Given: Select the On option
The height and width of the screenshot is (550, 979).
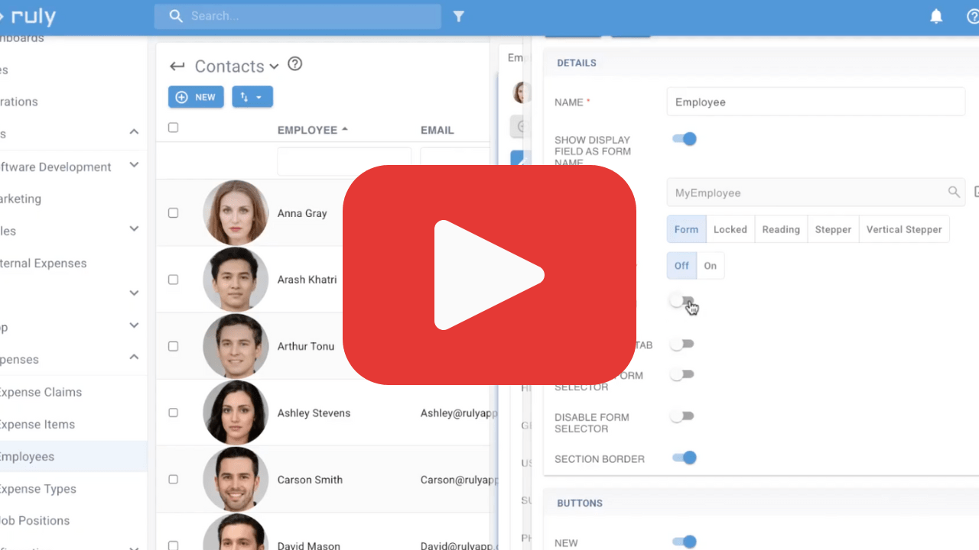Looking at the screenshot, I should coord(711,266).
